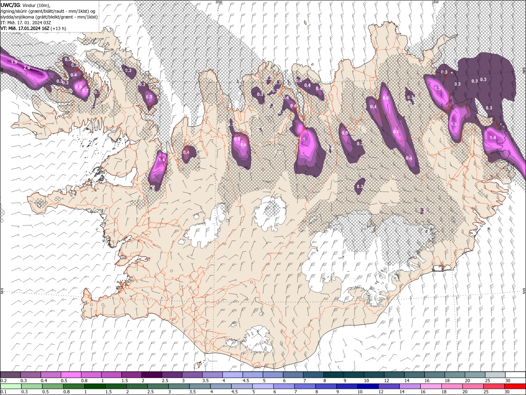Screen dimensions: 526x395
Task: Click the 'UWC/IG' title text
Action: [10, 5]
